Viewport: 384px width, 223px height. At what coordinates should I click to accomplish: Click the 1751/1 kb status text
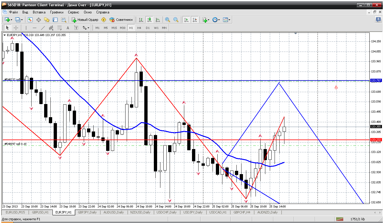point(357,220)
